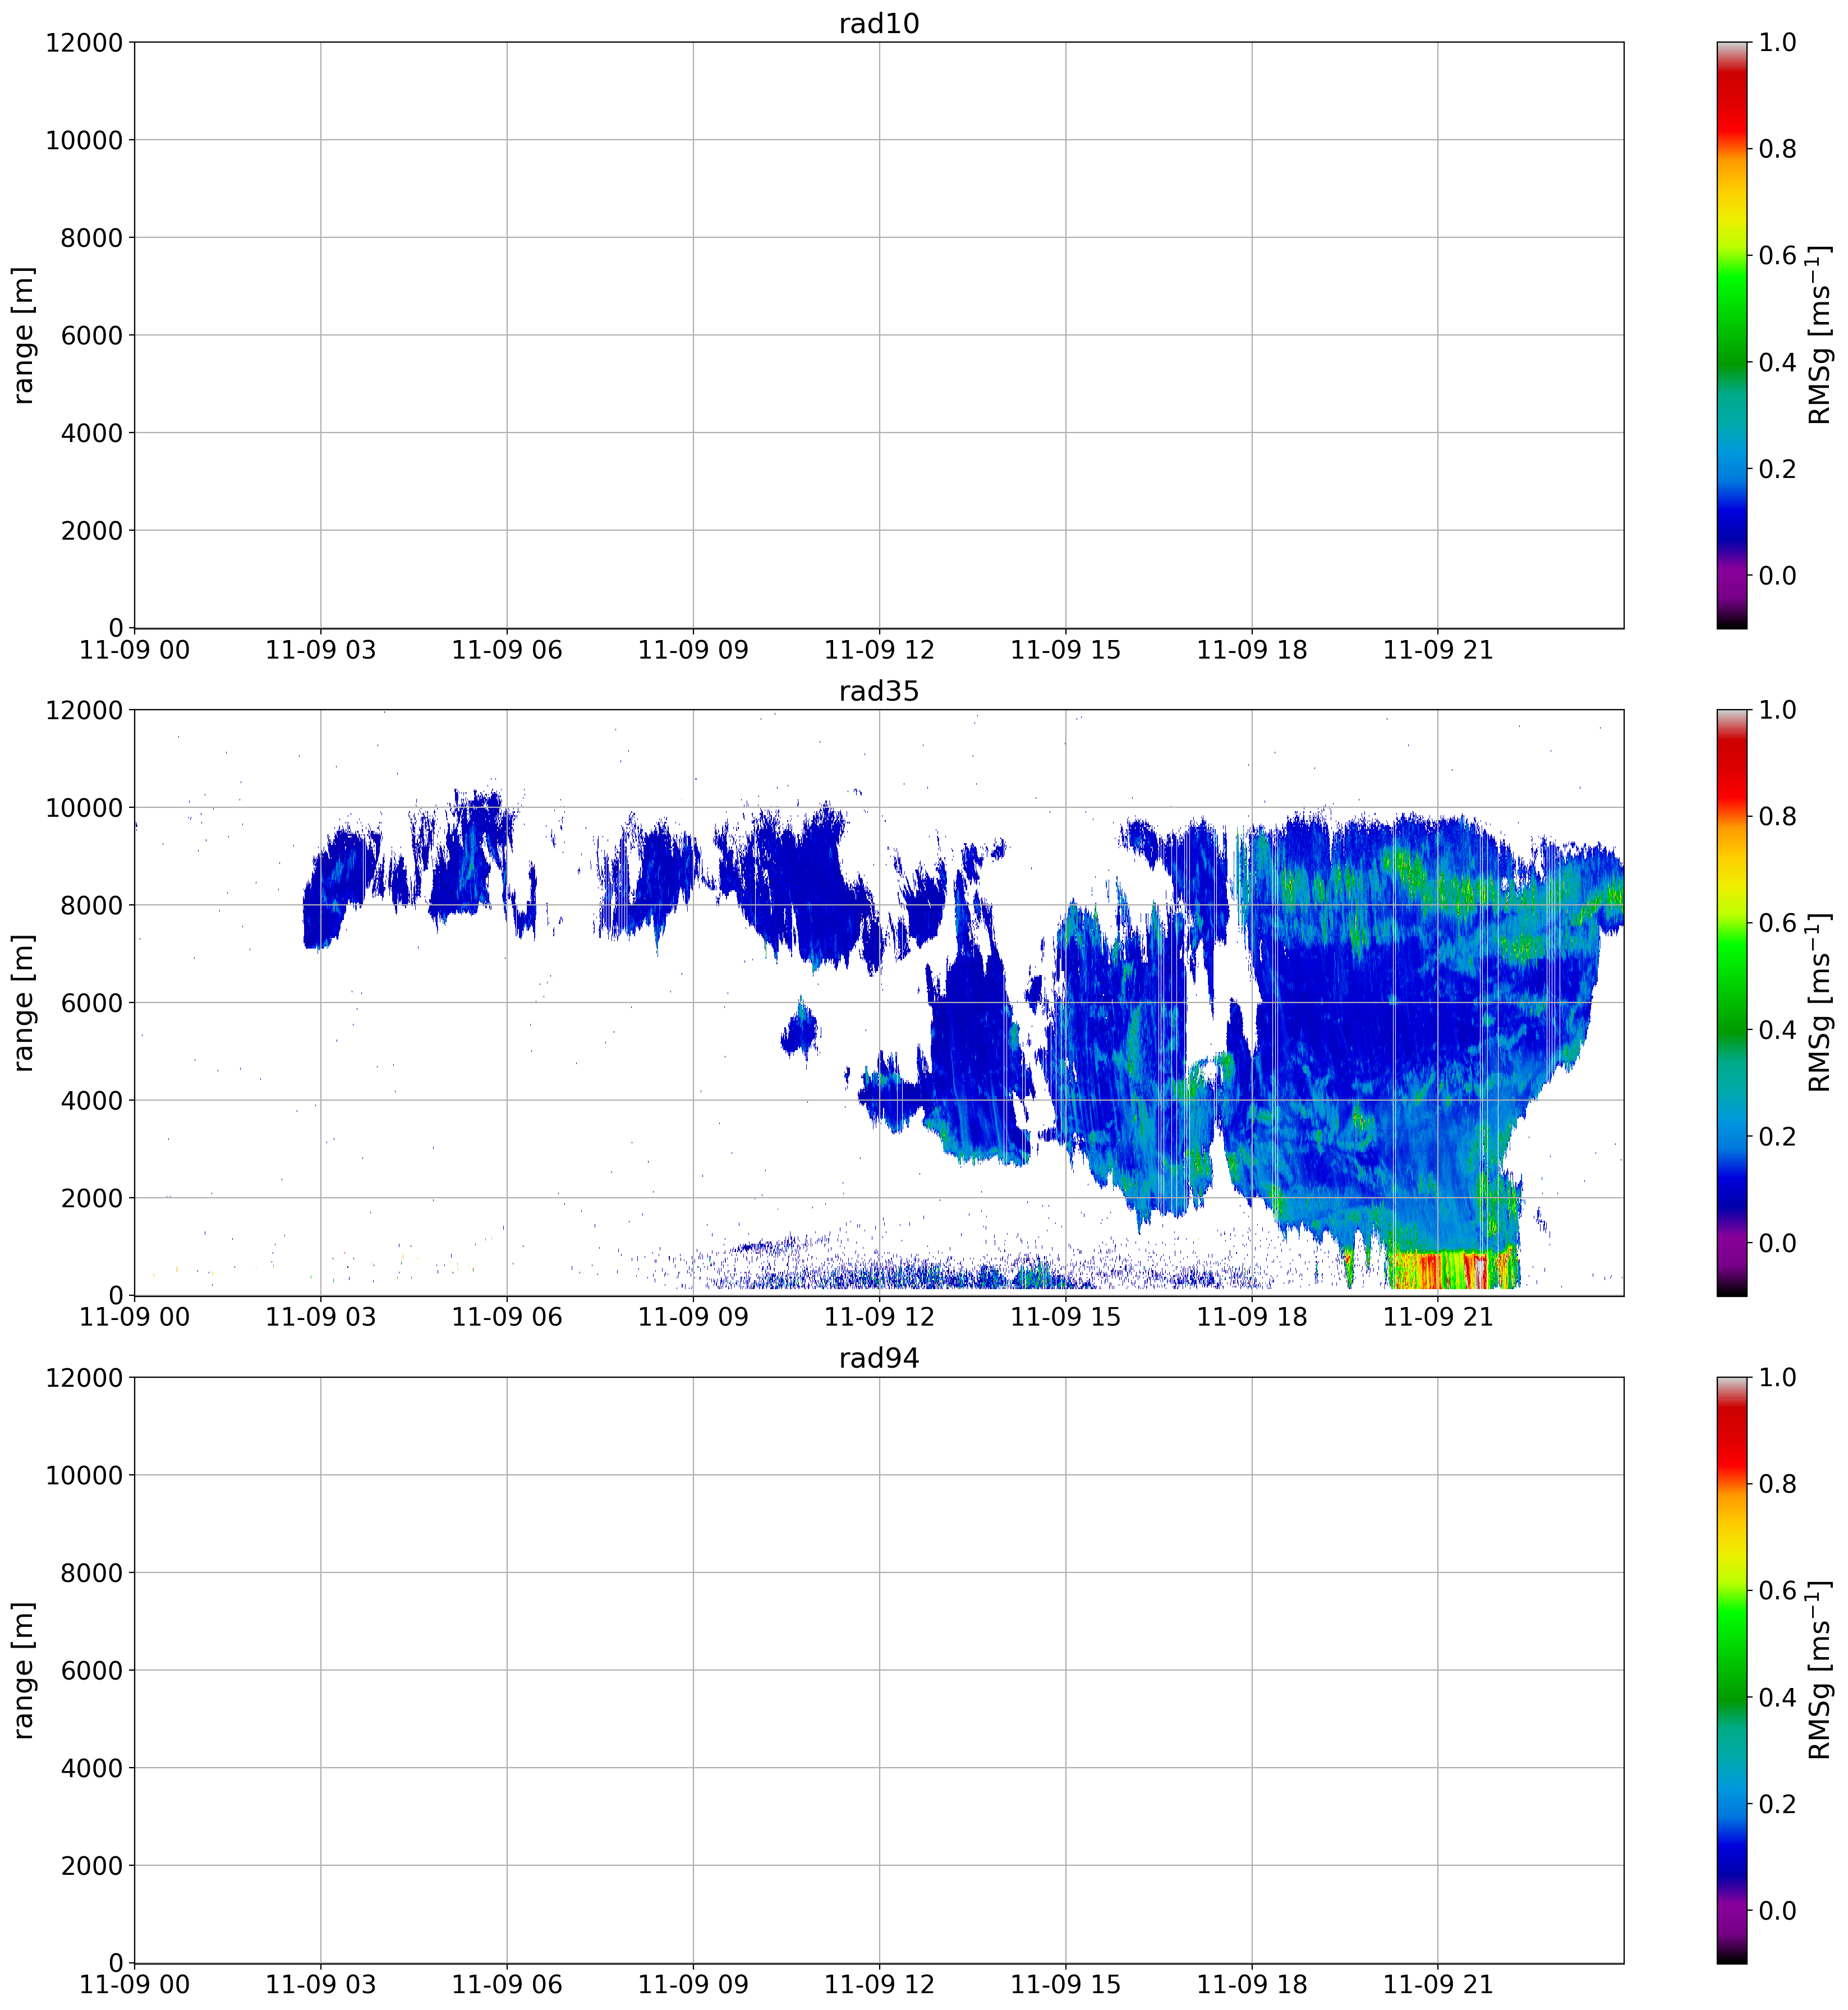Viewport: 1848px width, 2010px height.
Task: Click the range [m] label of rad10
Action: pos(24,335)
